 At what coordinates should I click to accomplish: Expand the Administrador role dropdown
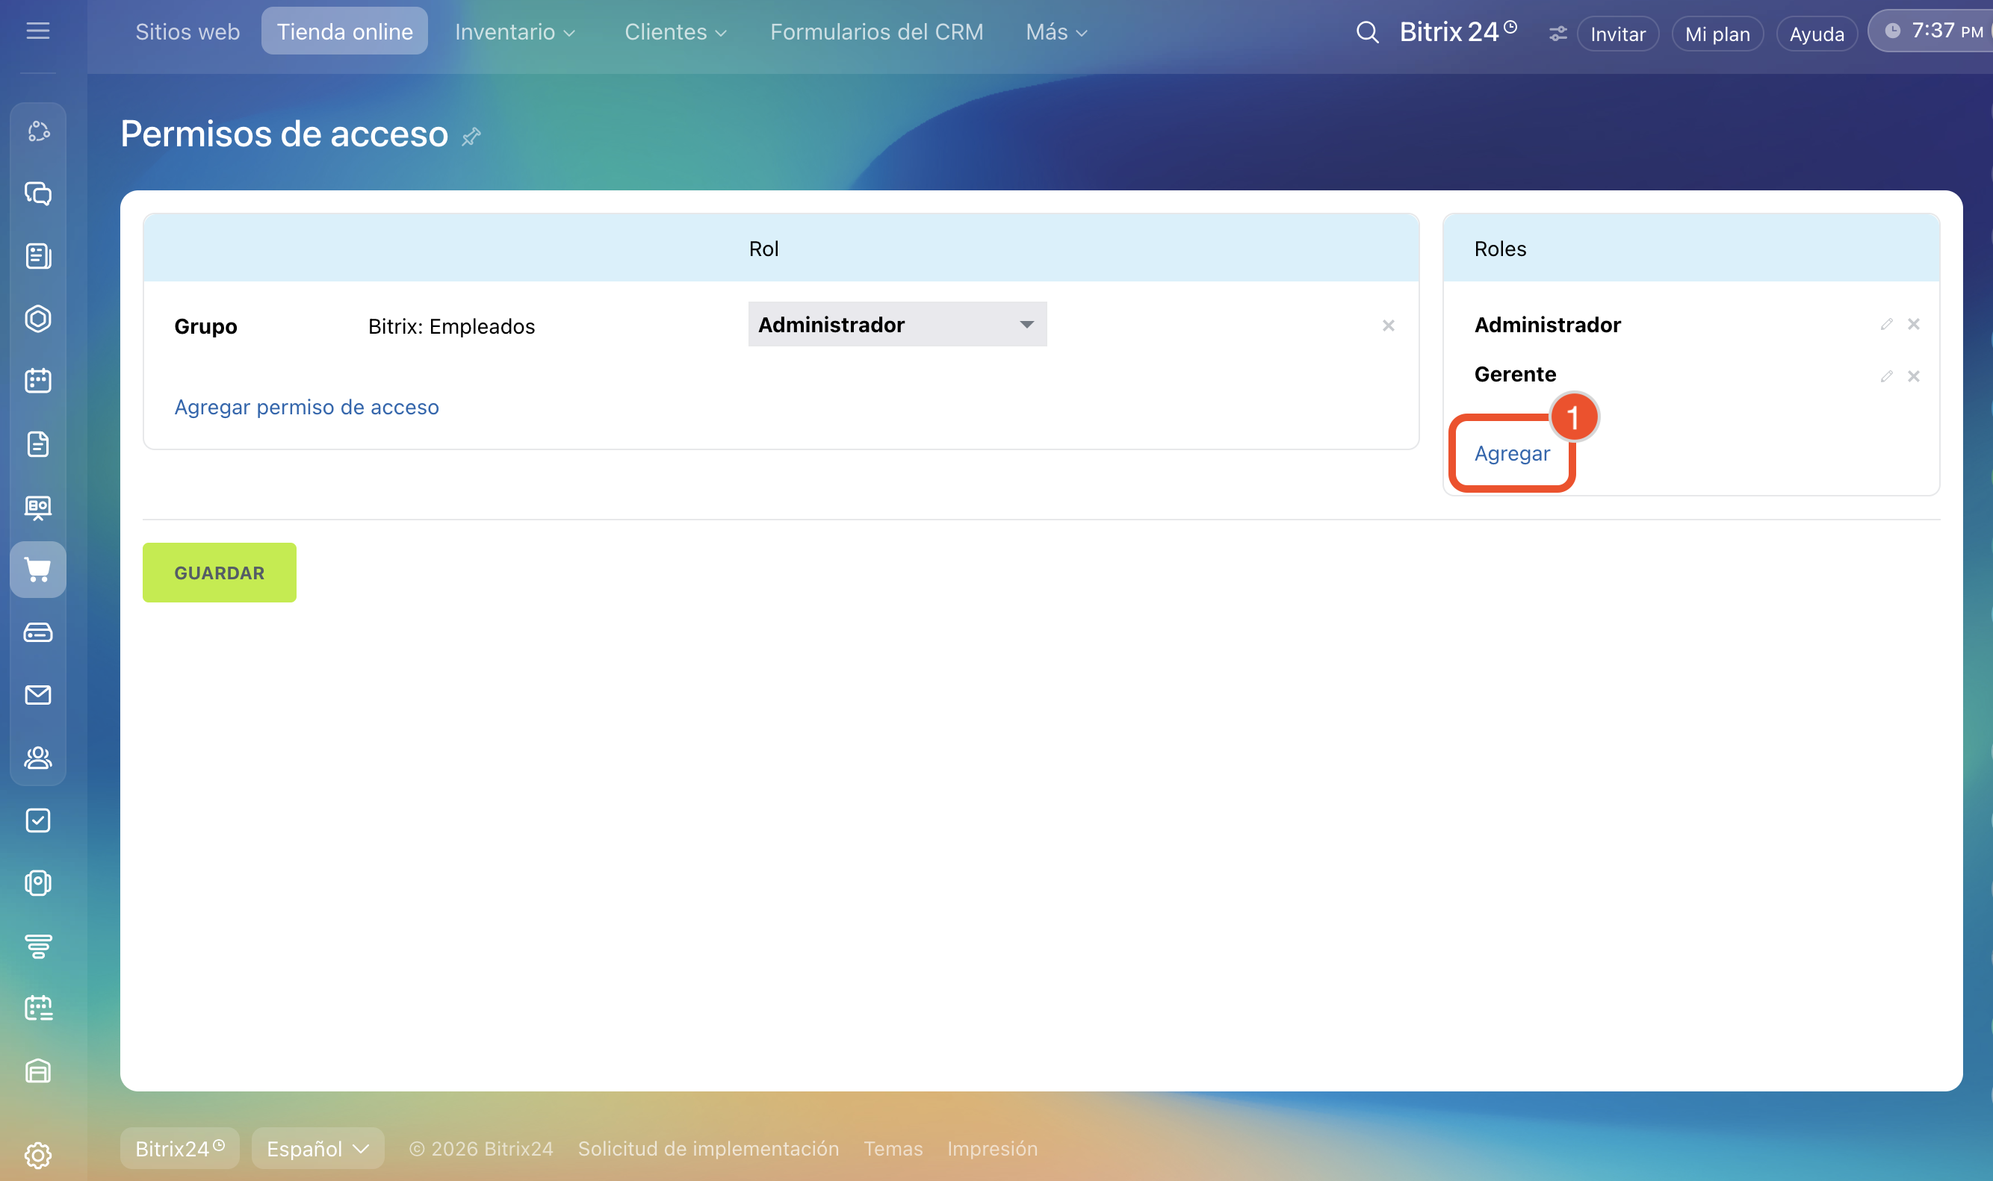coord(896,324)
